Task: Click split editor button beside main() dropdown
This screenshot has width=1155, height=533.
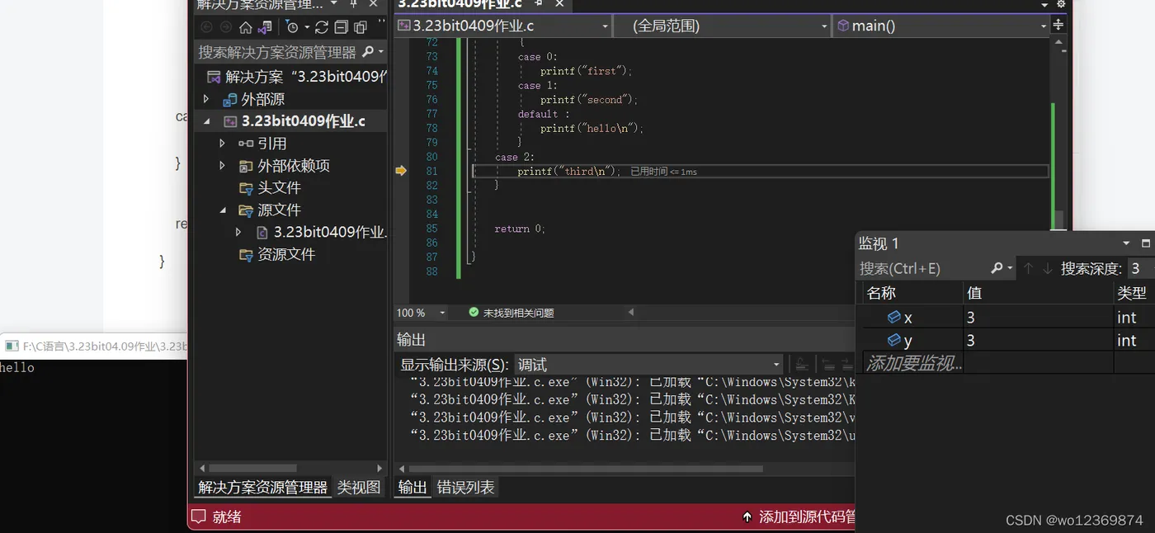Action: point(1058,25)
